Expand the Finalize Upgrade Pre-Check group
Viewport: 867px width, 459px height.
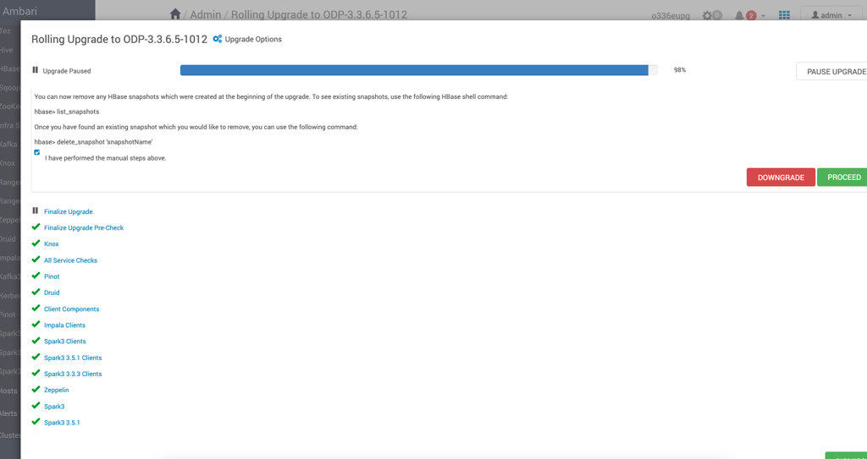[84, 227]
